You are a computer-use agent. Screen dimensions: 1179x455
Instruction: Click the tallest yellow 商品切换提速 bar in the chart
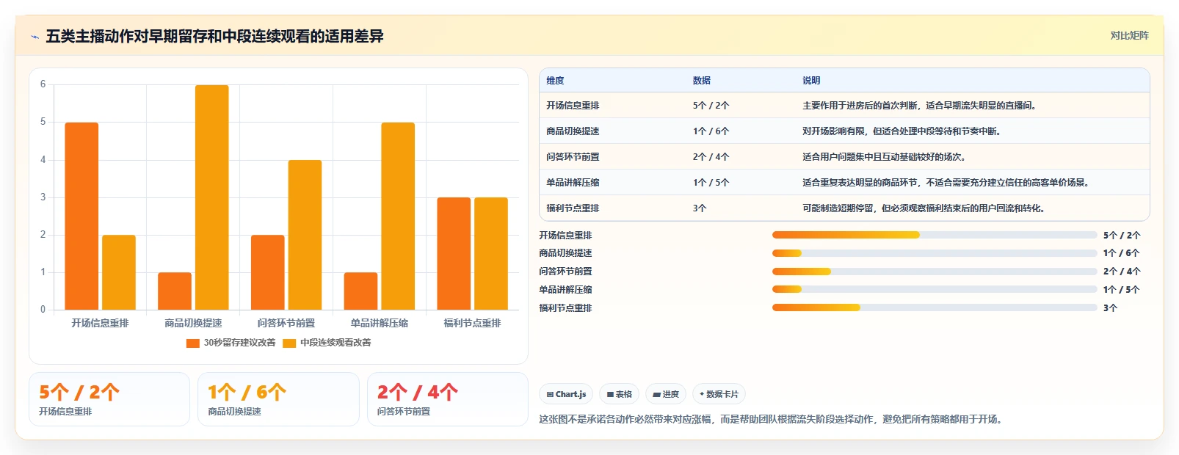(211, 197)
